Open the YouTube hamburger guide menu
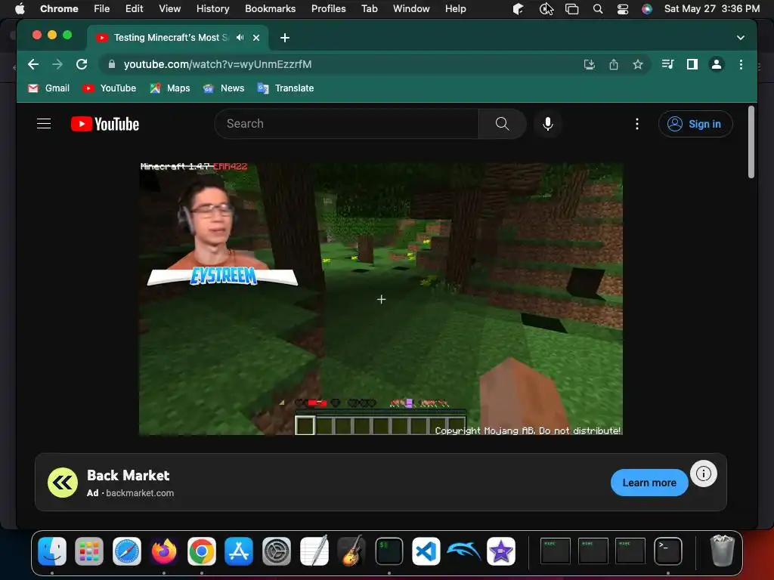Screen dimensions: 774x580 click(x=44, y=124)
